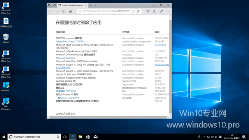
Task: Select WinRAR 4.20 (32 位) row text
Action: point(66,81)
